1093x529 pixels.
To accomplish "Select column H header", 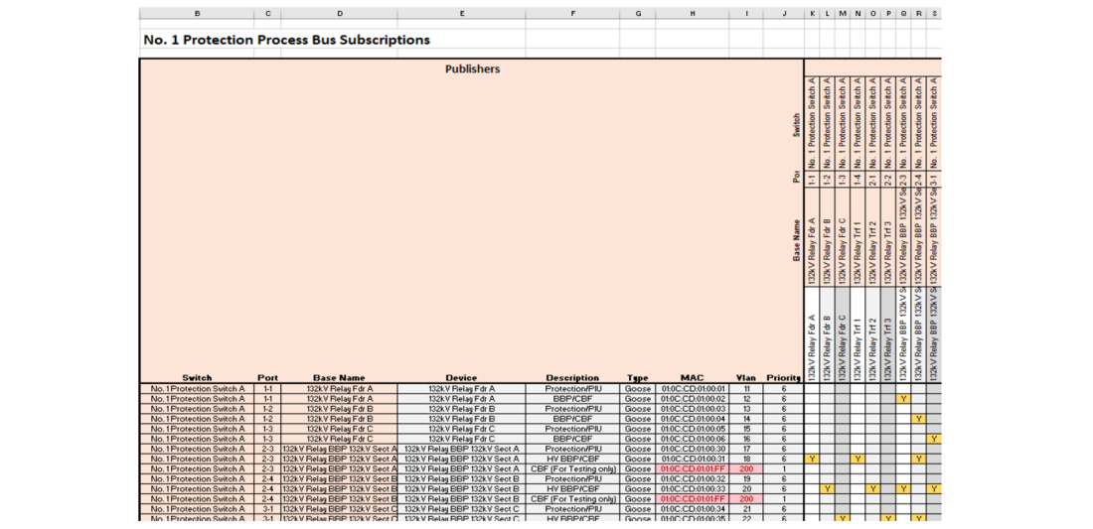I will pyautogui.click(x=693, y=13).
